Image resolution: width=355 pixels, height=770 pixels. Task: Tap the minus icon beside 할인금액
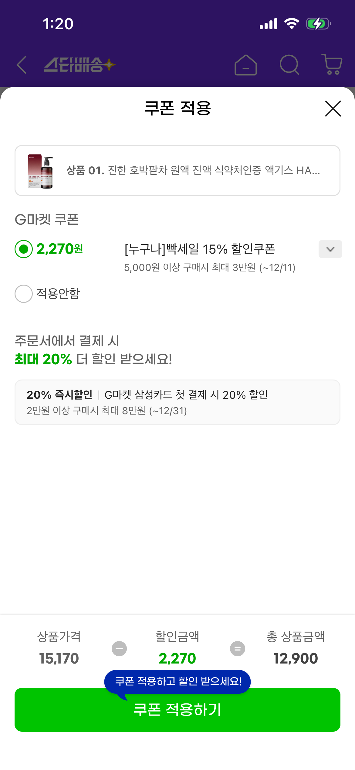click(x=119, y=649)
